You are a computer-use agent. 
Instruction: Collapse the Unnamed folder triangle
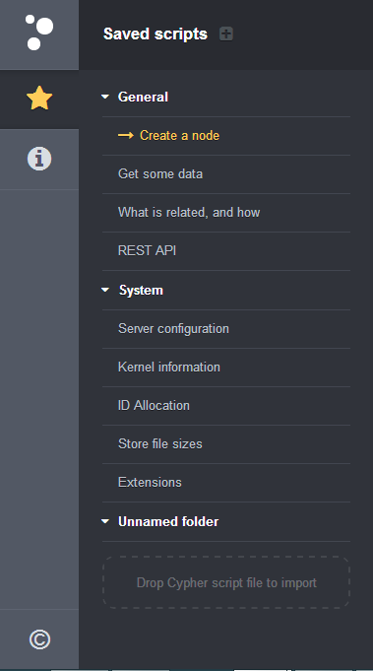(x=105, y=521)
